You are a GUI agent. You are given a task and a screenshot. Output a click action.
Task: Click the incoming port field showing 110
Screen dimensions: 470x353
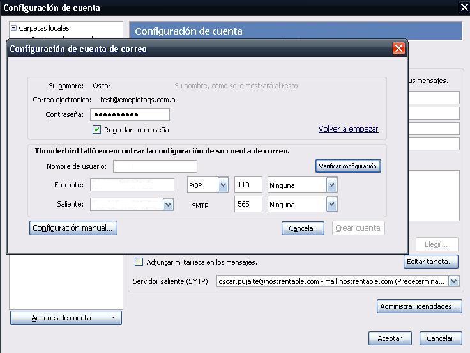click(248, 185)
